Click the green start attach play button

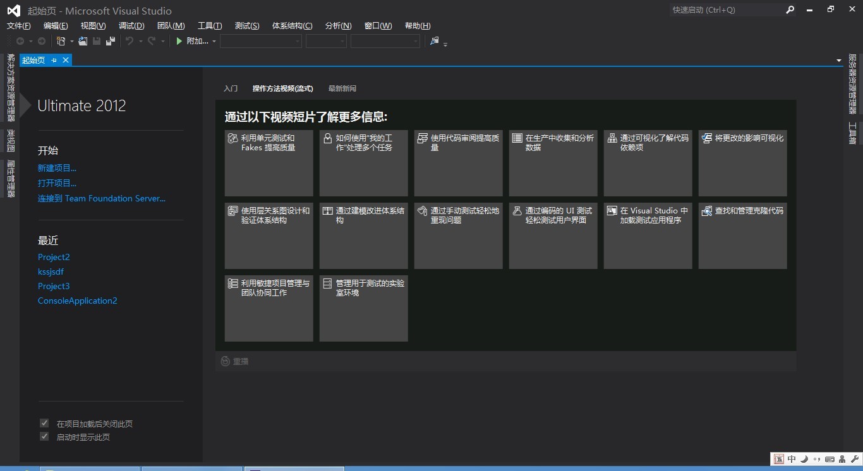point(179,41)
